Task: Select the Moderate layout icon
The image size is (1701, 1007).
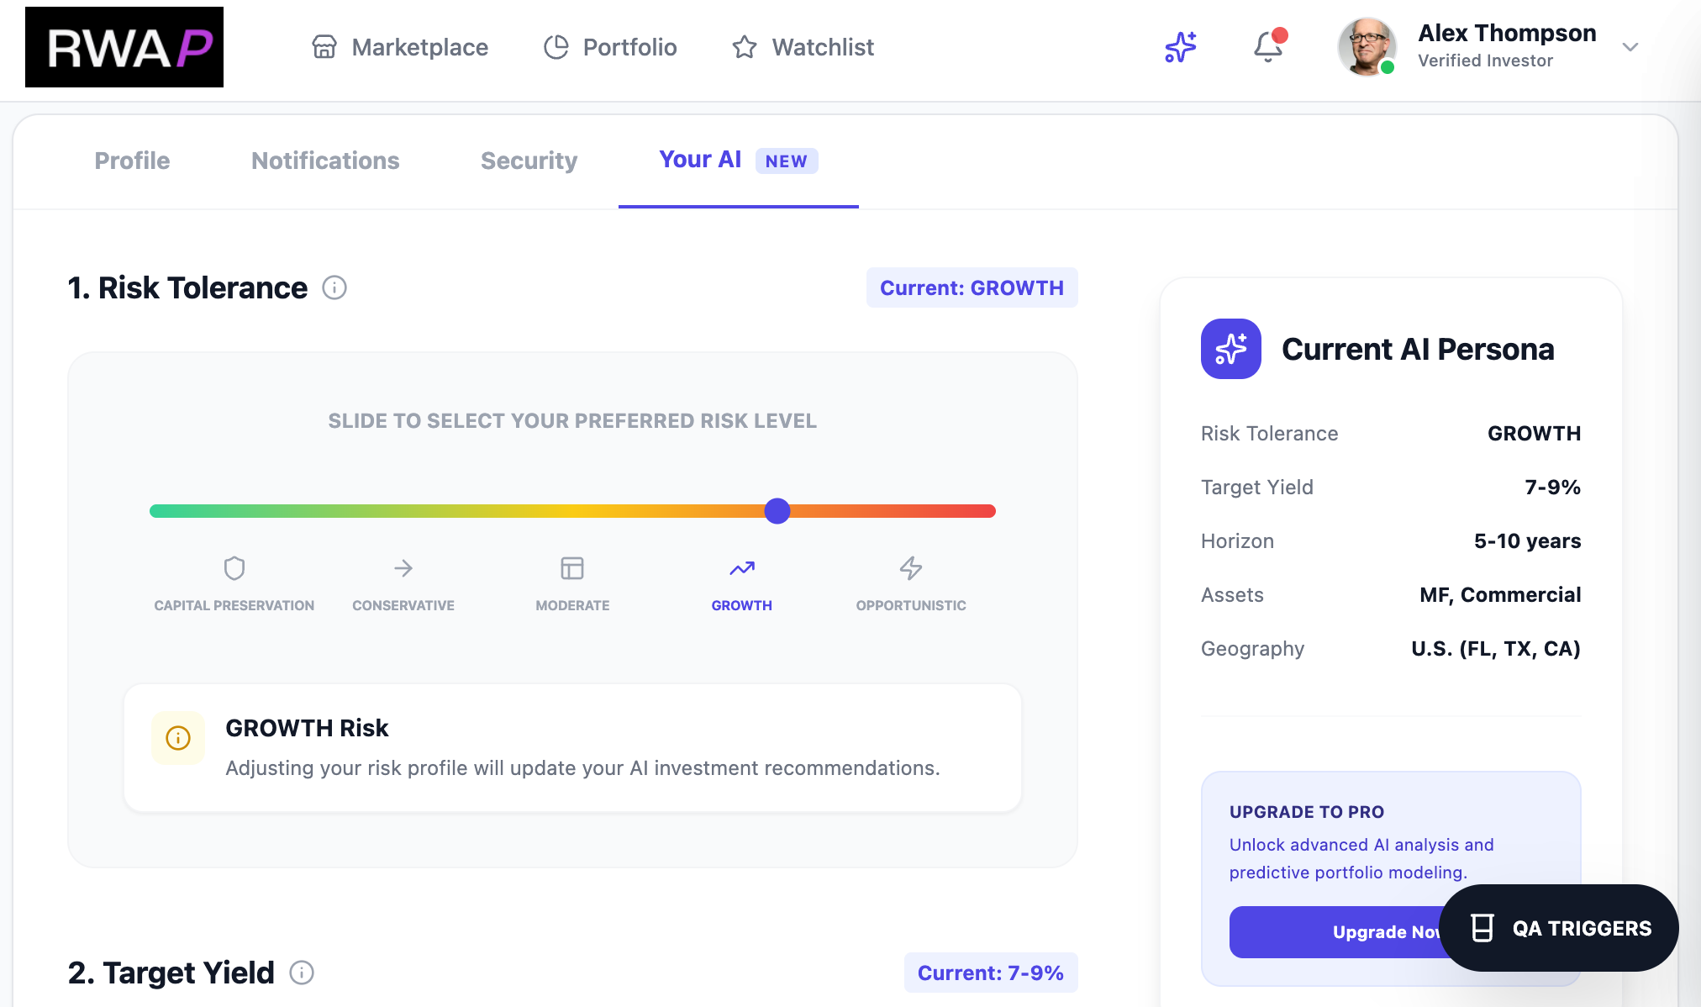Action: tap(572, 568)
